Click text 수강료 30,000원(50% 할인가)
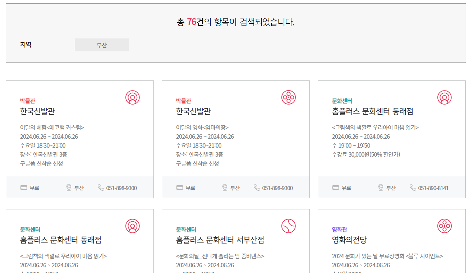This screenshot has width=469, height=273. pyautogui.click(x=366, y=154)
